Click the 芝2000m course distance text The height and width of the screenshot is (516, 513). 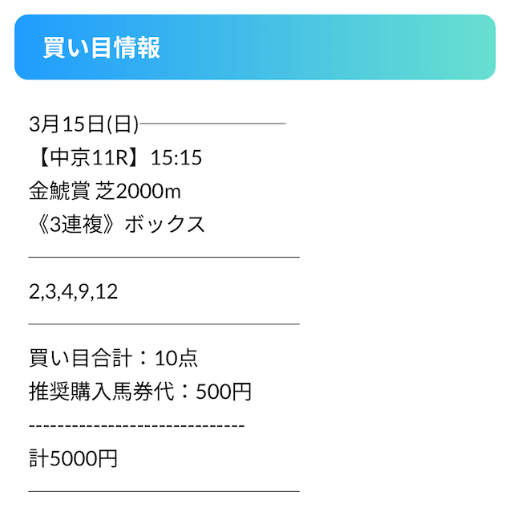tap(139, 191)
